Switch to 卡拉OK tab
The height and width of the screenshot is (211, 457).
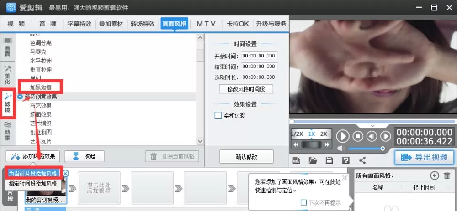(x=238, y=24)
